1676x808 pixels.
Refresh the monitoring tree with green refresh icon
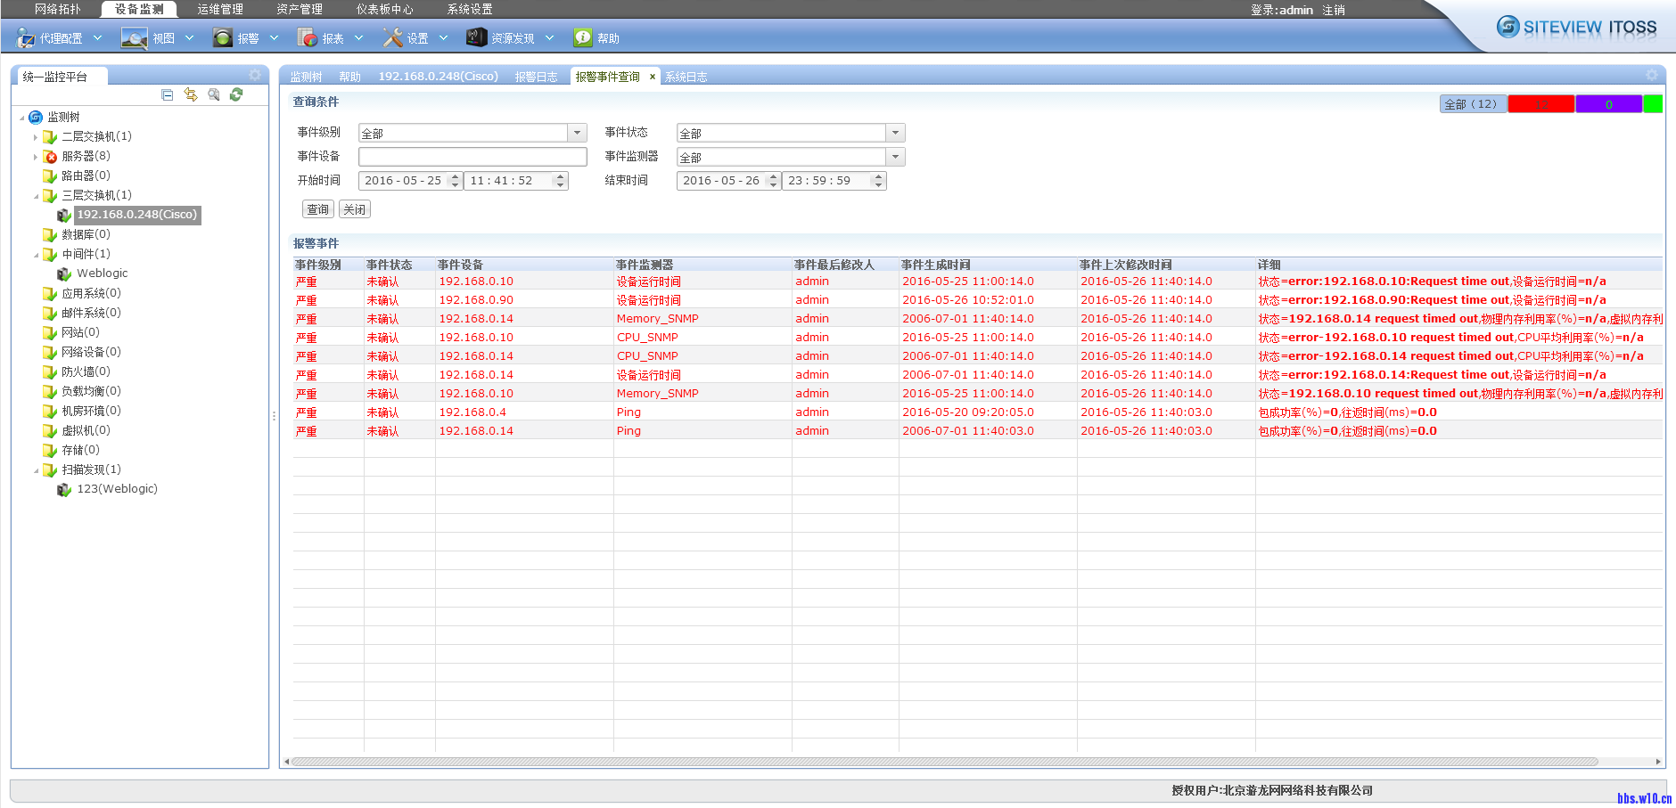coord(236,94)
